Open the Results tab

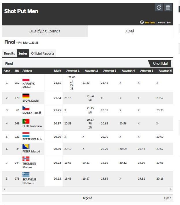(x=10, y=53)
